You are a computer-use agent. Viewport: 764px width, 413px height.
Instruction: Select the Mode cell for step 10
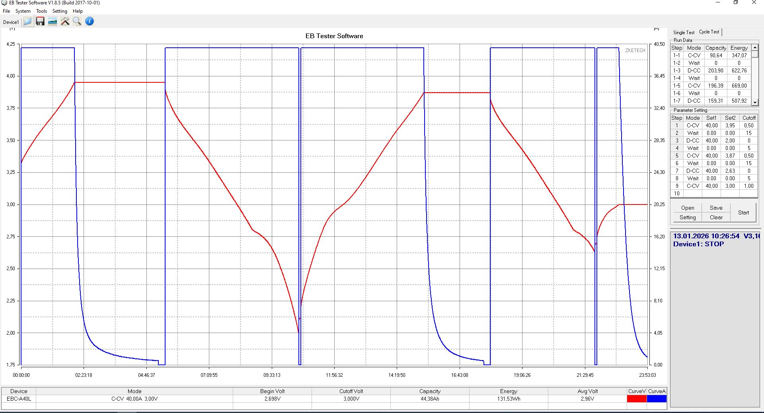(x=692, y=193)
